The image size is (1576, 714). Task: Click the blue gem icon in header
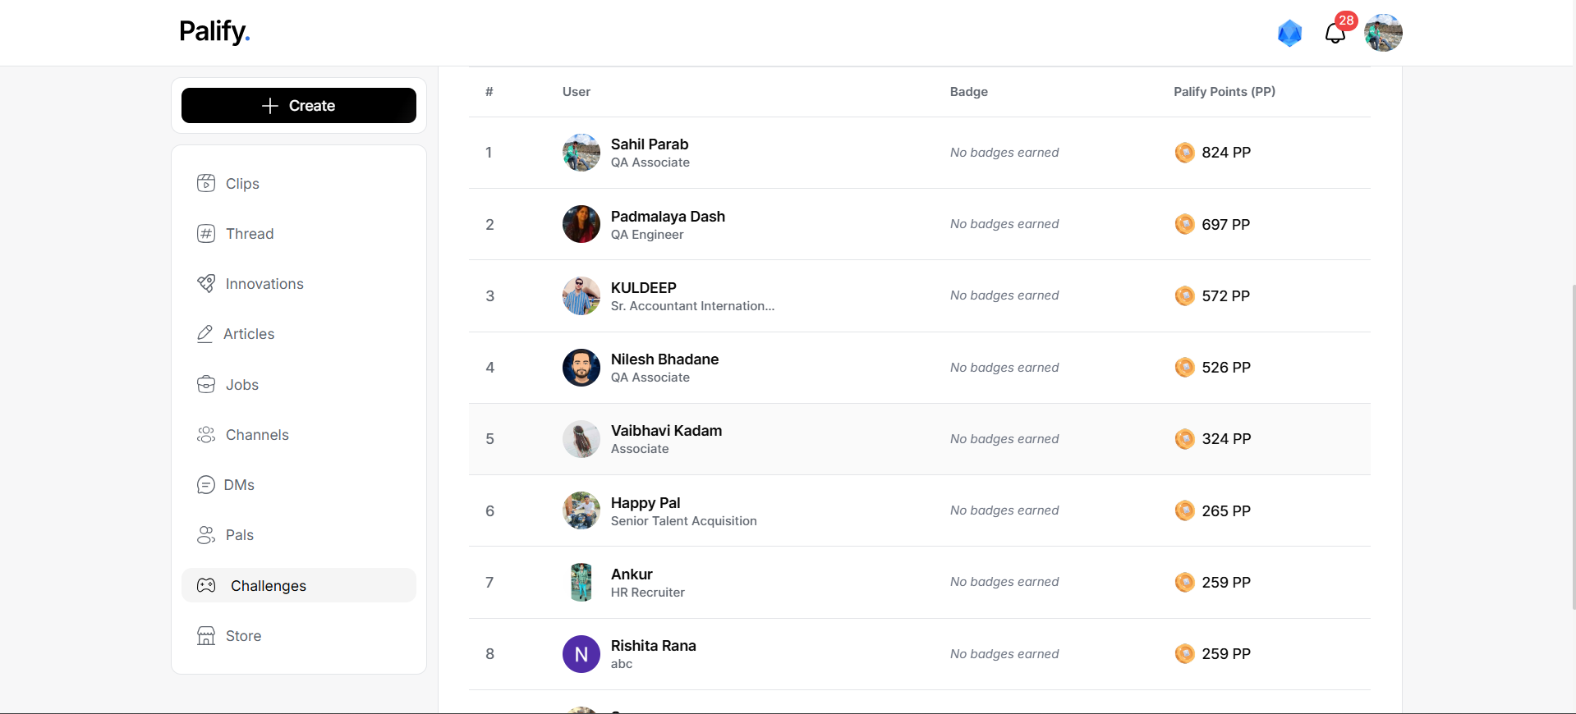(x=1289, y=33)
